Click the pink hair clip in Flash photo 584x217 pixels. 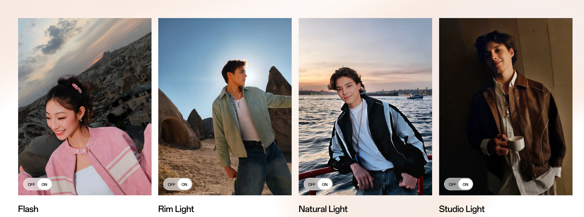point(77,88)
